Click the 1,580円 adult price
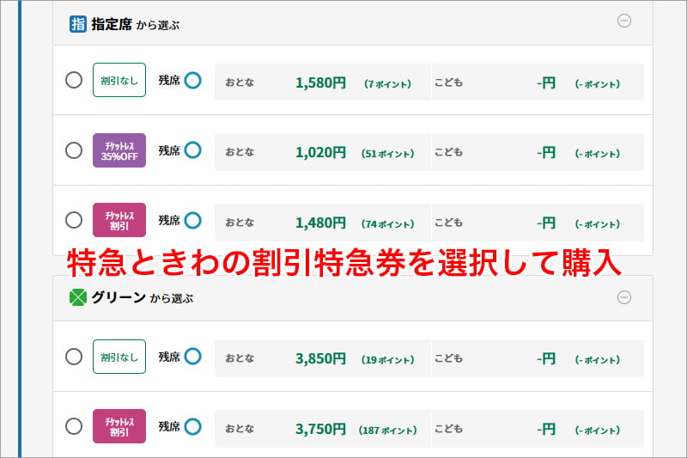687x458 pixels. [320, 82]
